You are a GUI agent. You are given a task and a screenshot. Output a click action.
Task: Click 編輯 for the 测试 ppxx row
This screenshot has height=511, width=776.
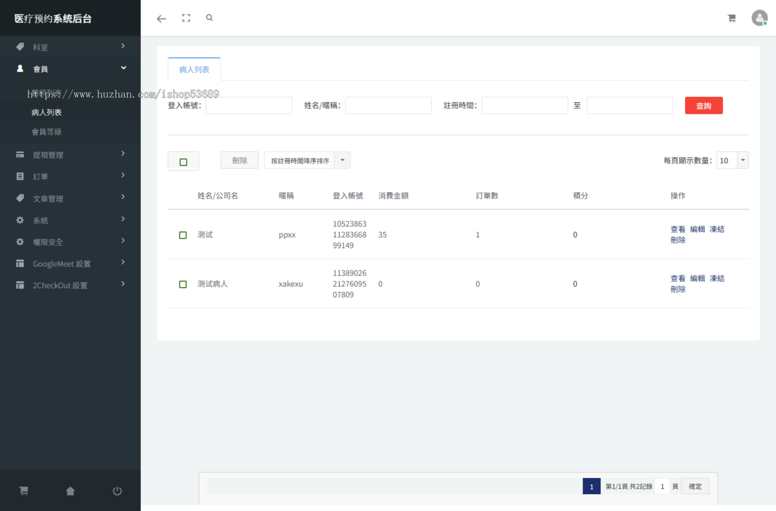(x=697, y=229)
